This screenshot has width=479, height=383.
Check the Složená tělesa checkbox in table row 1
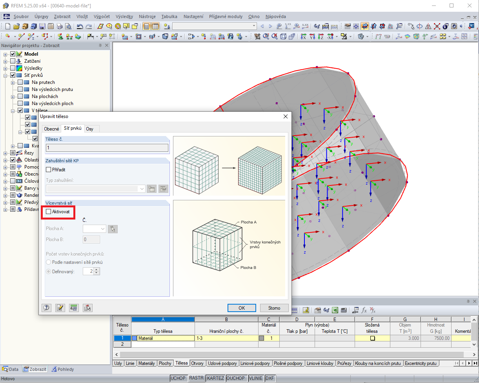[x=372, y=338]
